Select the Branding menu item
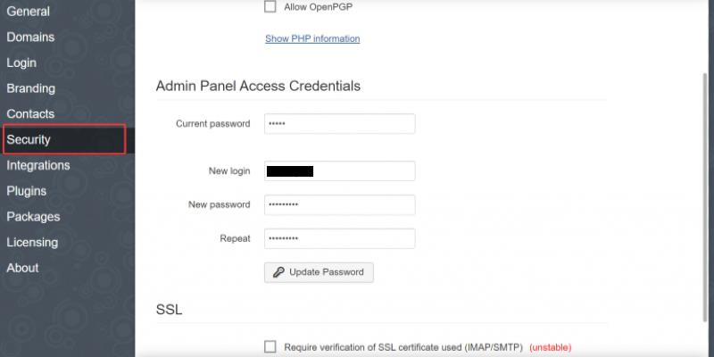The height and width of the screenshot is (357, 714). (x=31, y=88)
